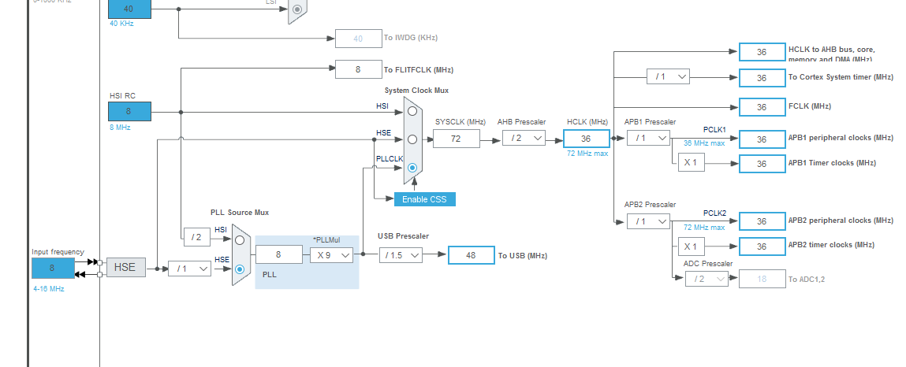Open the ADC Prescaler dropdown
Screen dimensions: 906x367
[707, 279]
